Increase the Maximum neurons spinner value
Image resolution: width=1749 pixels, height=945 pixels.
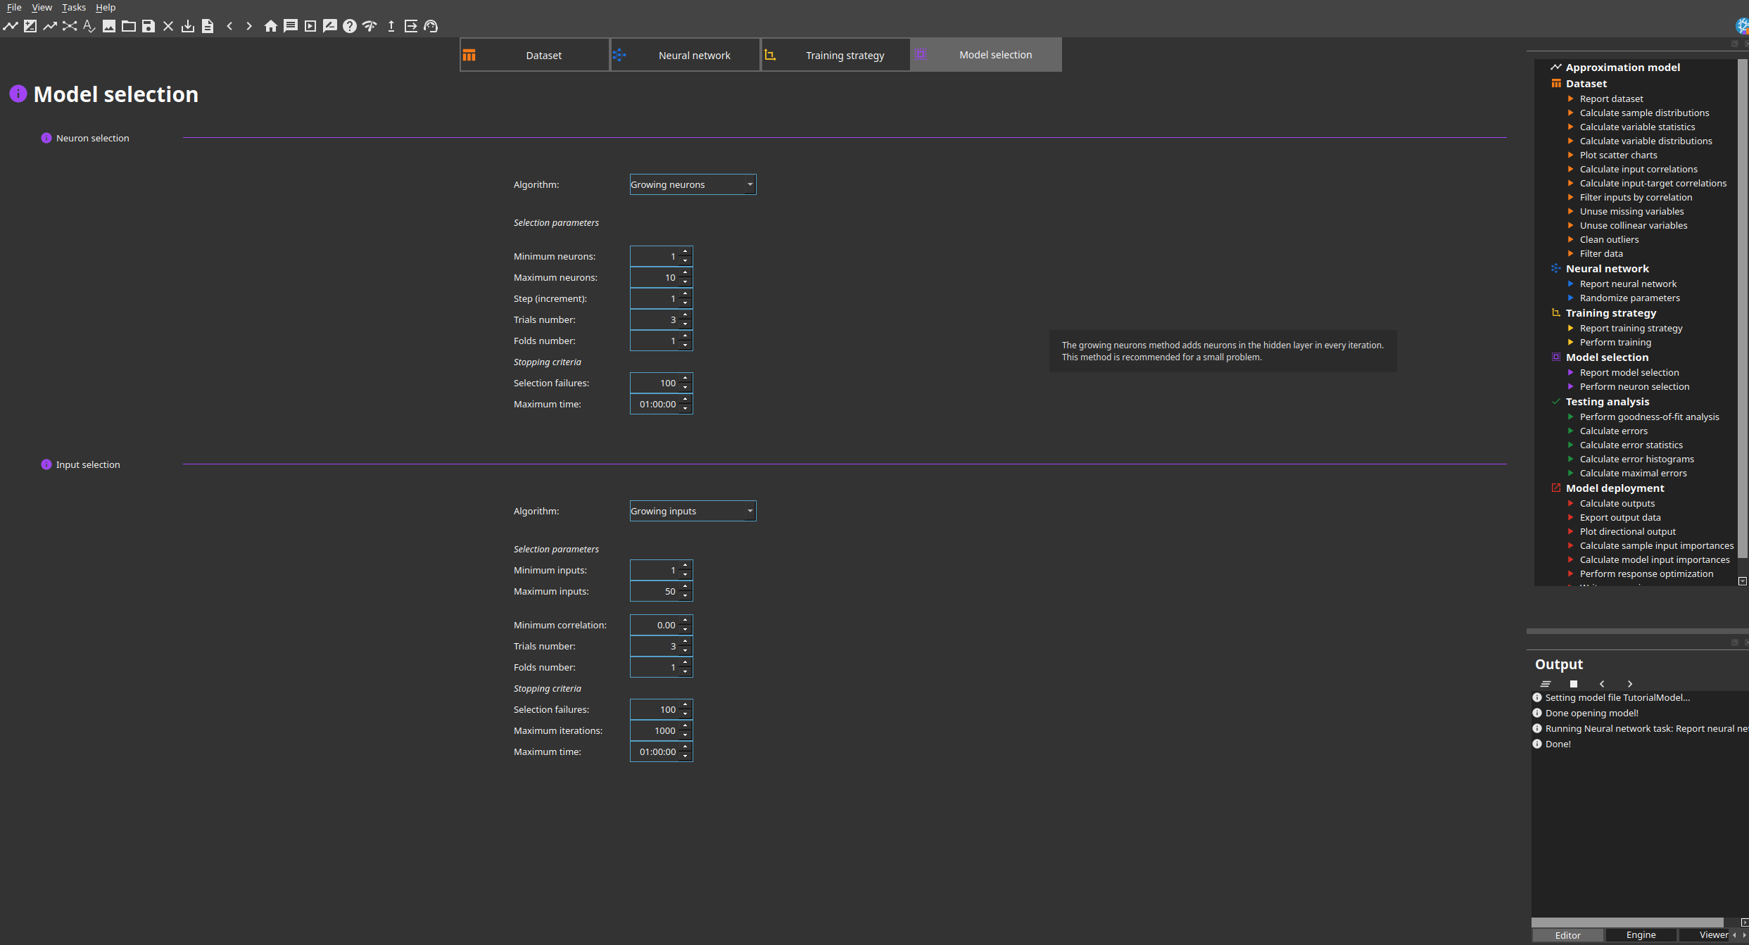686,273
